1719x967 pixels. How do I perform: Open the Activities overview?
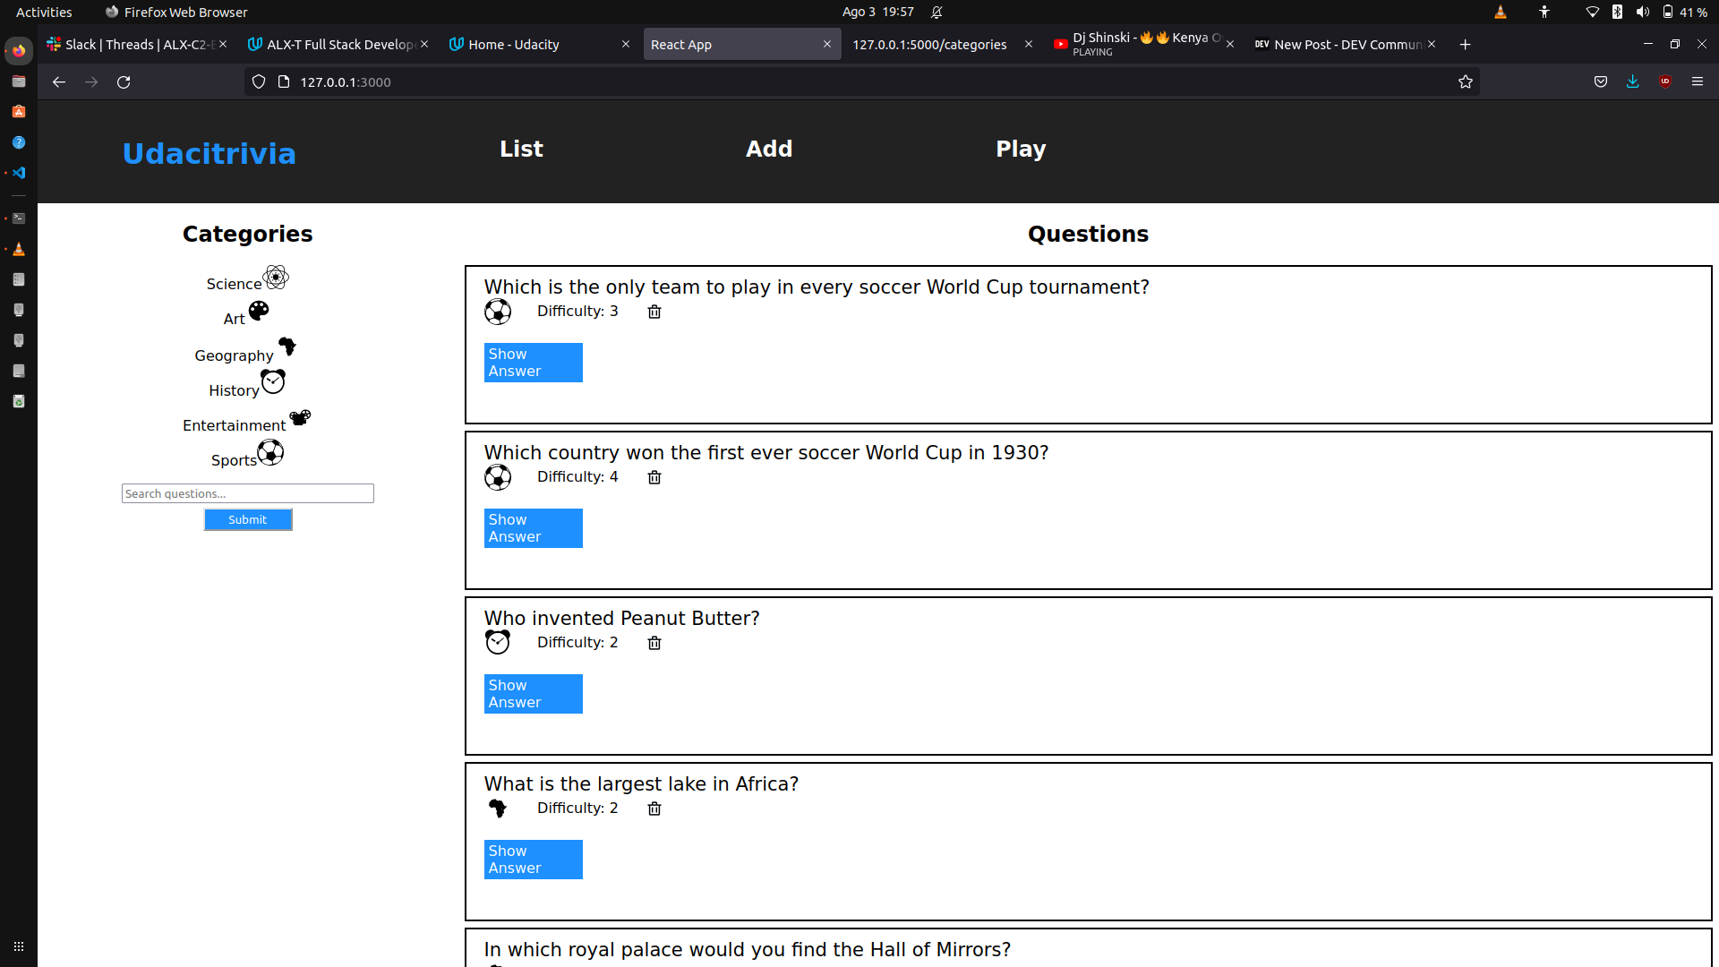click(x=44, y=12)
